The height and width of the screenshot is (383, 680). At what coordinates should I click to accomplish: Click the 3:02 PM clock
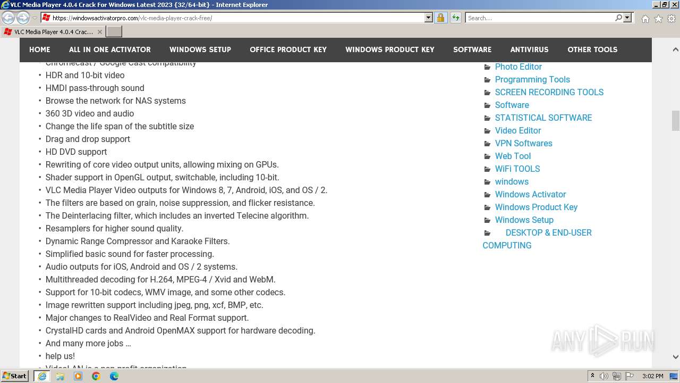click(652, 376)
